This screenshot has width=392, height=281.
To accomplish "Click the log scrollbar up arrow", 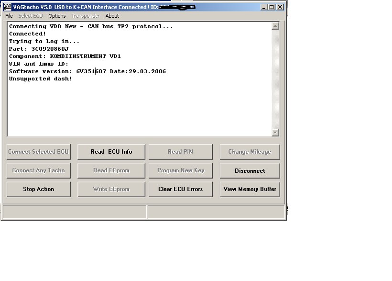I will point(275,26).
